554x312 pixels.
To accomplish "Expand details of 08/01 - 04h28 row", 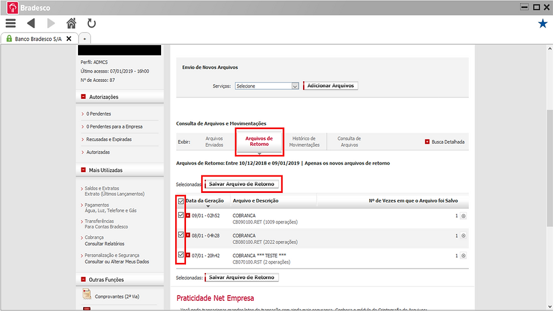I will point(188,235).
